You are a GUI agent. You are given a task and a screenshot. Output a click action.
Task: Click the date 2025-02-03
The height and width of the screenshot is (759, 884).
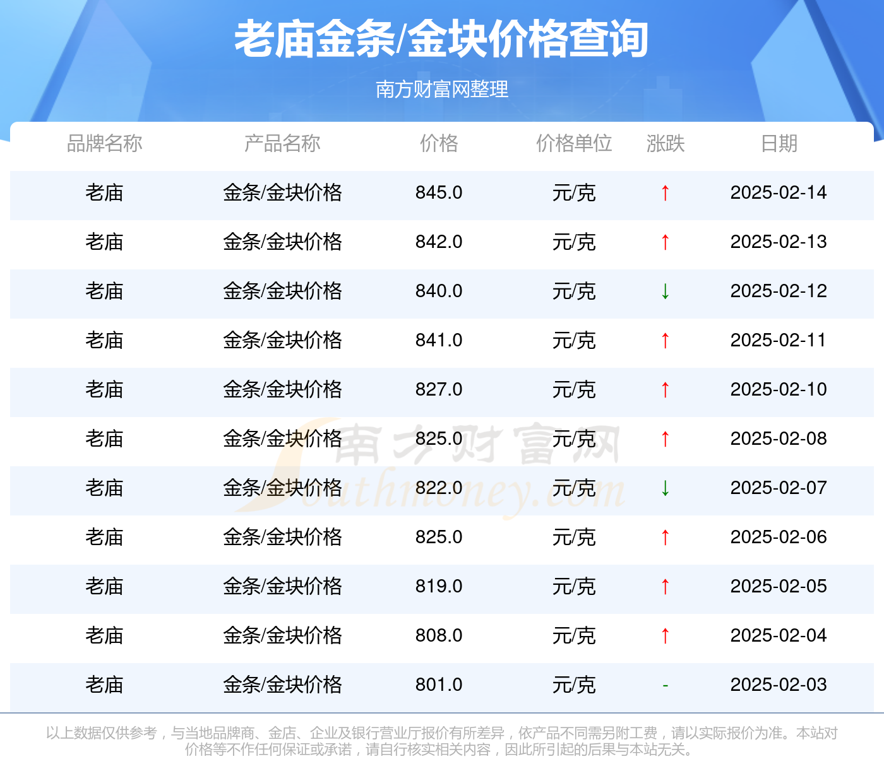pyautogui.click(x=779, y=685)
